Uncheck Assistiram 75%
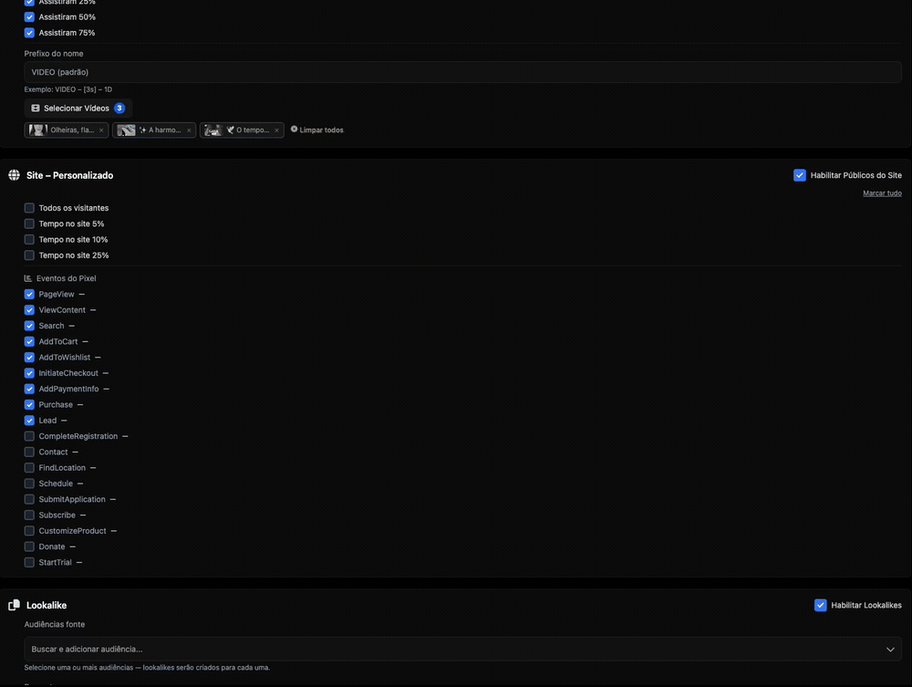 pos(29,33)
